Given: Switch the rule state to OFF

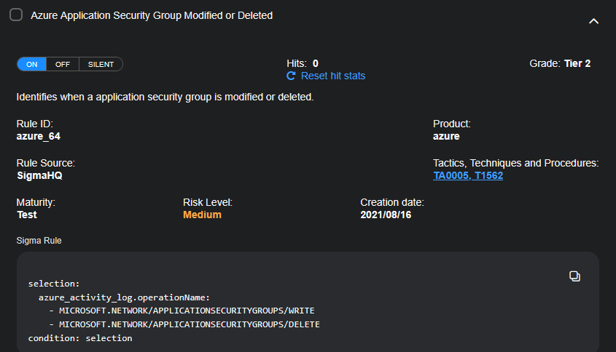Looking at the screenshot, I should point(63,64).
